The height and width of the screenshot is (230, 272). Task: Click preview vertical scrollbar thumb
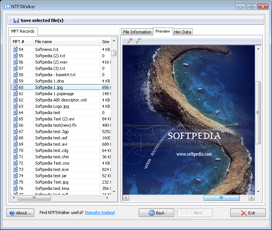258,113
